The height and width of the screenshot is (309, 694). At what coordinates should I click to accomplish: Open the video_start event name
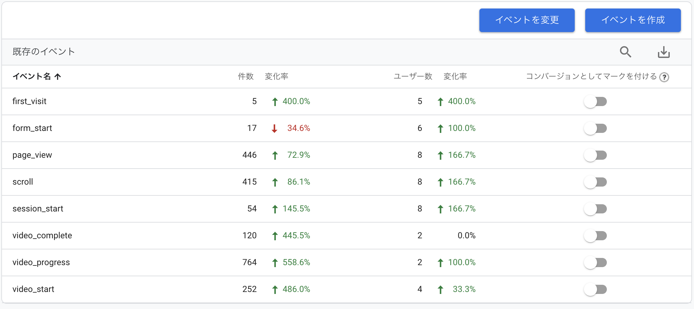coord(33,289)
